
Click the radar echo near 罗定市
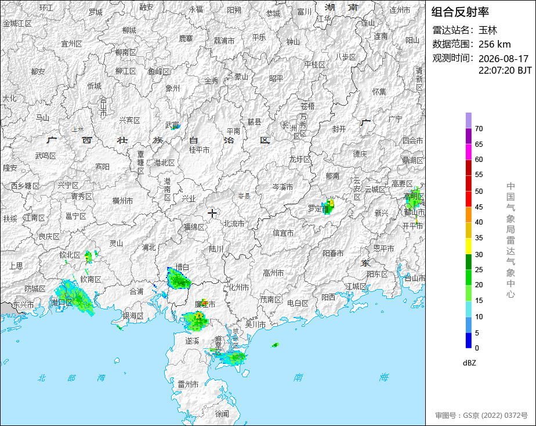point(328,206)
